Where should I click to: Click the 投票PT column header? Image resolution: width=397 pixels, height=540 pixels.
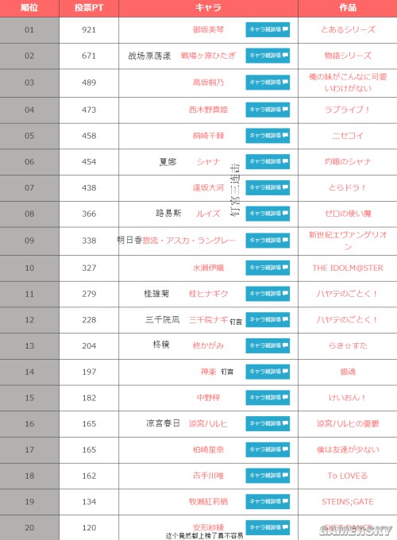89,8
